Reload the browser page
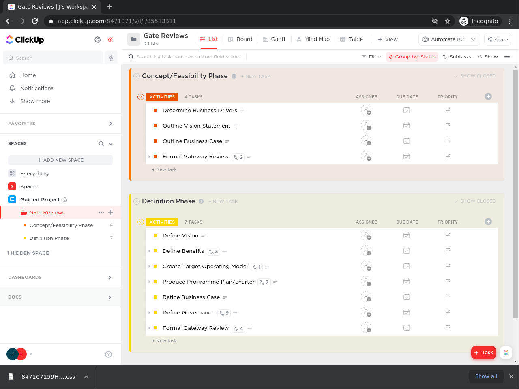This screenshot has height=389, width=519. pyautogui.click(x=35, y=21)
